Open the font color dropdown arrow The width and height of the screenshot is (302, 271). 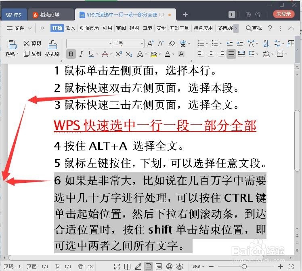pyautogui.click(x=173, y=54)
